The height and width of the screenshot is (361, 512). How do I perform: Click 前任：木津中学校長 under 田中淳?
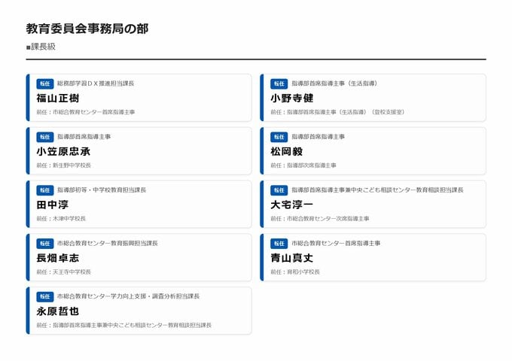(x=61, y=218)
